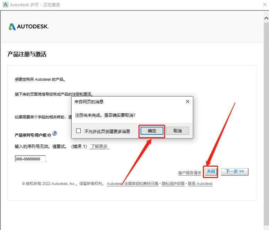Open the 客户服务请求 link
269x230 pixels.
[190, 173]
